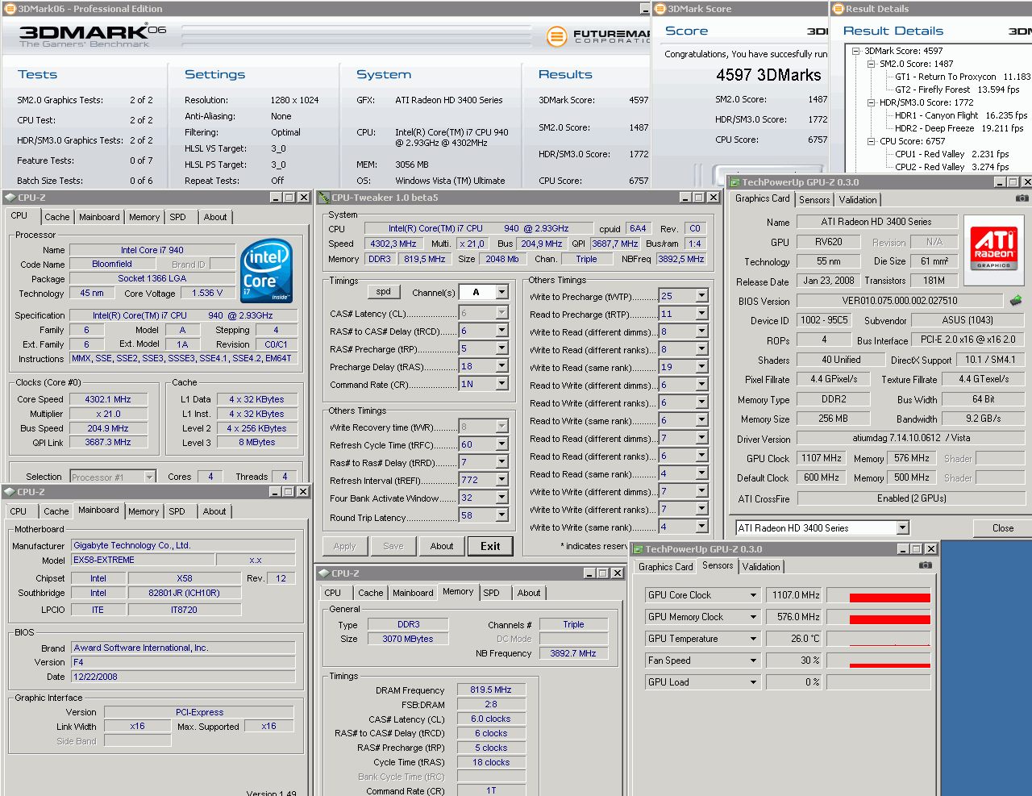Select Memory tab in CPU-Z motherboard window
This screenshot has height=796, width=1032.
pos(144,511)
